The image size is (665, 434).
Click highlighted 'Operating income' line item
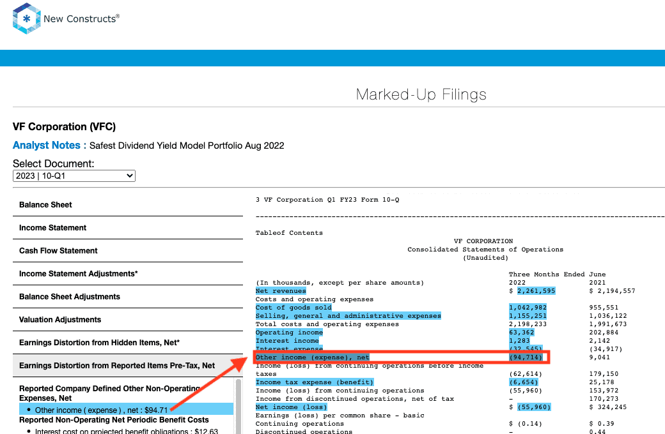point(289,333)
